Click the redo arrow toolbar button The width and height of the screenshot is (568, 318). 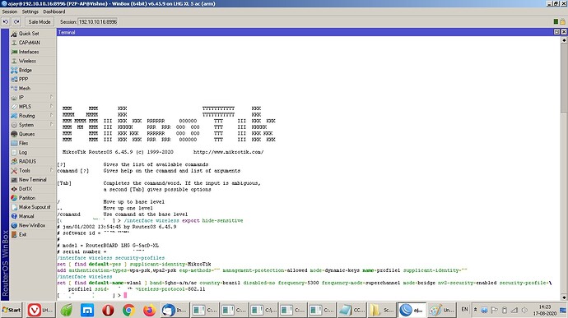pos(16,21)
